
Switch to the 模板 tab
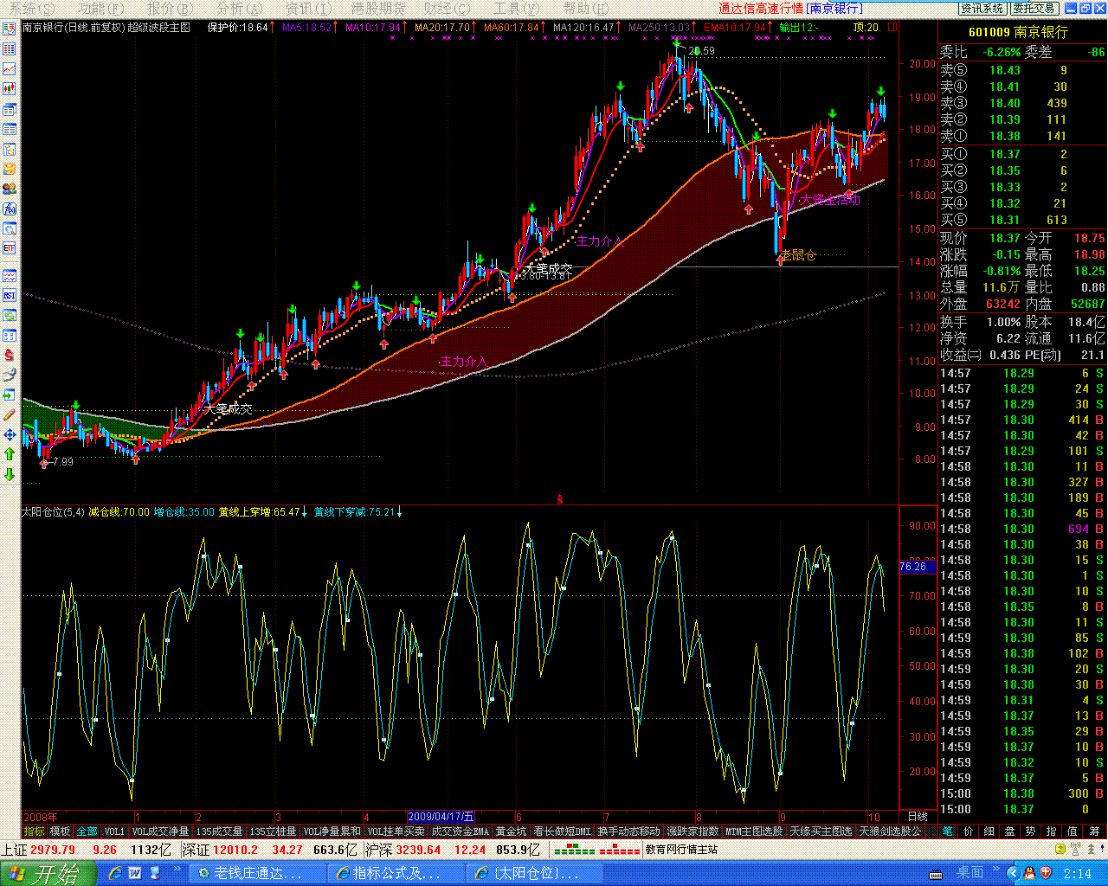tap(61, 831)
